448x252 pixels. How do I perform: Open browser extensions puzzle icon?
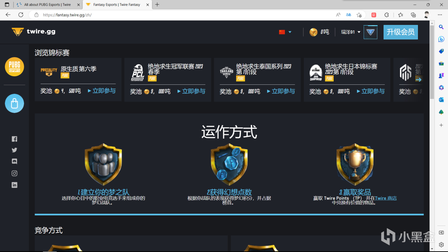tap(387, 15)
